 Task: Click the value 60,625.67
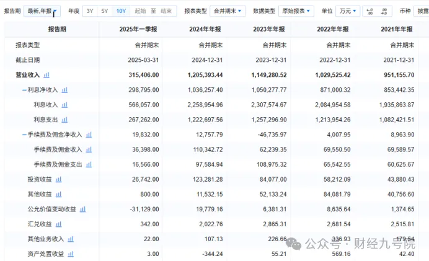click(x=401, y=164)
